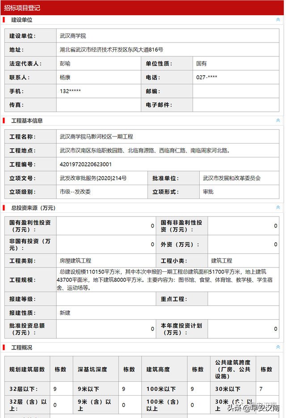This screenshot has width=286, height=418.
Task: Click the 国有 unit nature value
Action: (201, 64)
